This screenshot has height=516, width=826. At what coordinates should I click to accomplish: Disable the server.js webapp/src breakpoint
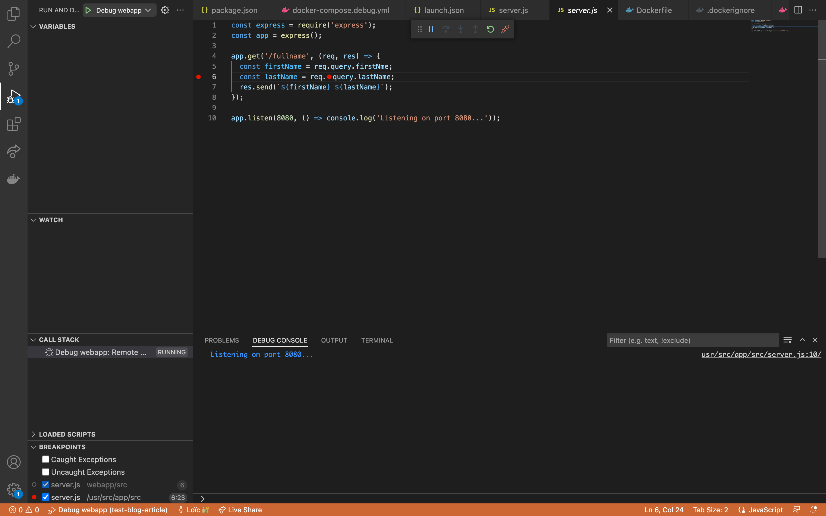45,484
